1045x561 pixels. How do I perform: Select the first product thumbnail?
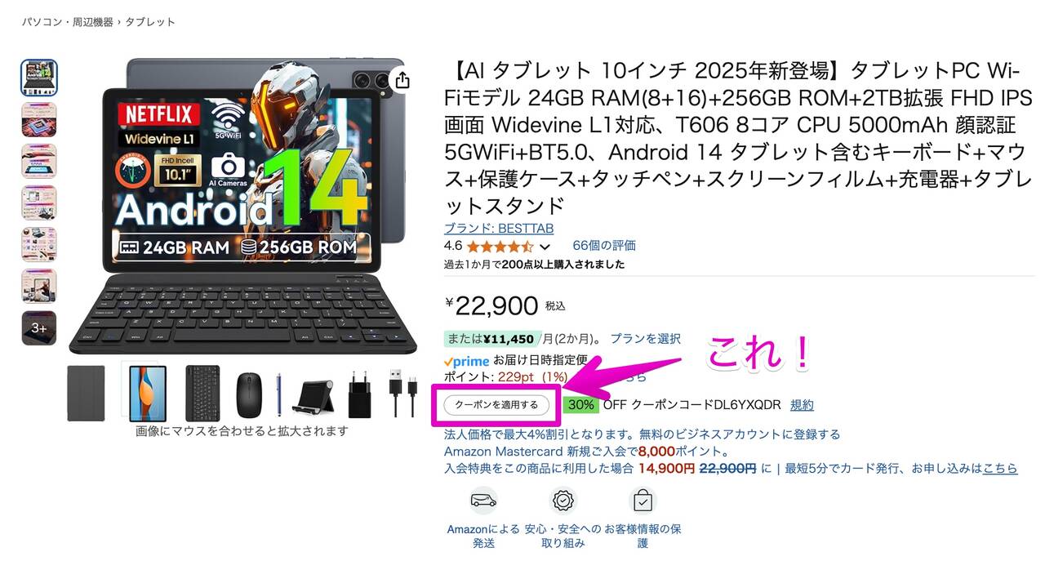pos(39,78)
